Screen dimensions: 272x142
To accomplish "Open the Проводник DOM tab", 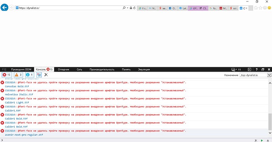I will pyautogui.click(x=21, y=70).
